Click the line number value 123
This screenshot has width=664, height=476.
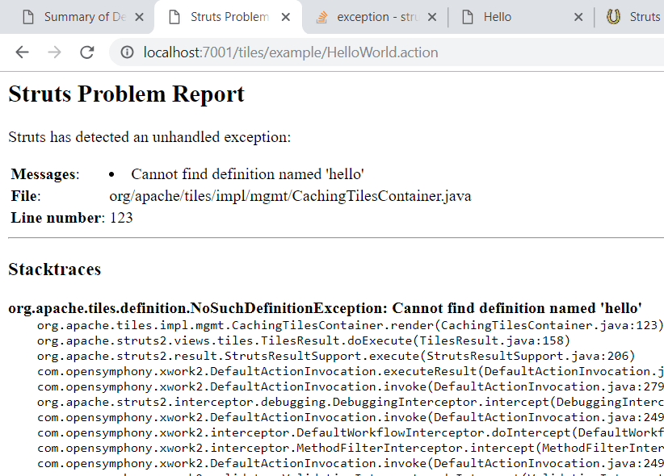click(x=121, y=218)
